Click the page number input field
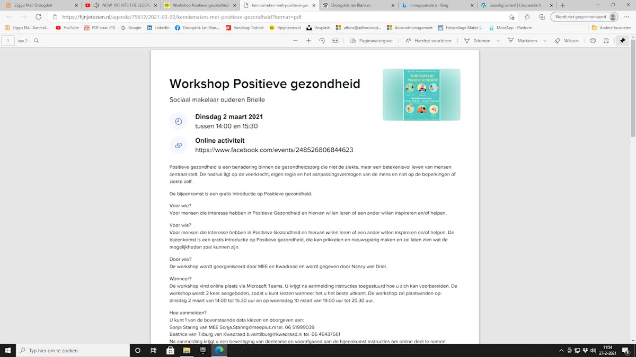Viewport: 636px width, 357px height. (8, 41)
